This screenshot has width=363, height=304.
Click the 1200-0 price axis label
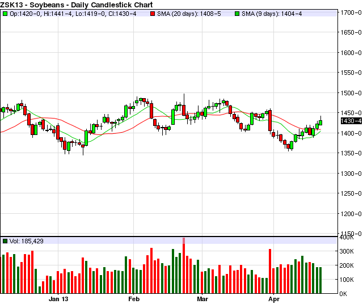tap(351, 214)
